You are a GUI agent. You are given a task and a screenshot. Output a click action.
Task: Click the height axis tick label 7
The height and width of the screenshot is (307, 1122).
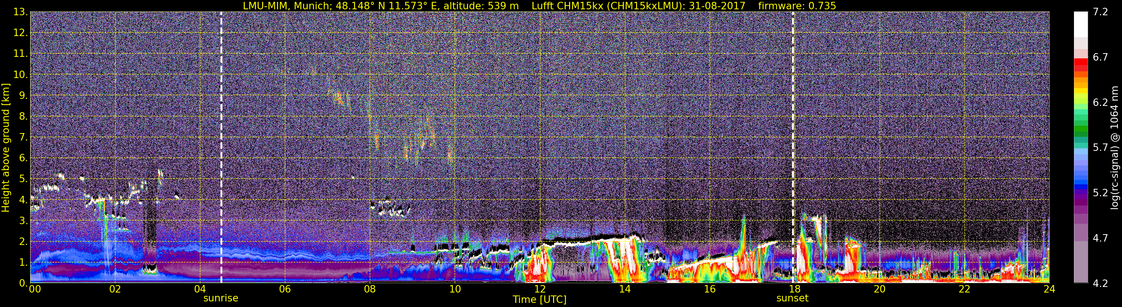point(23,138)
